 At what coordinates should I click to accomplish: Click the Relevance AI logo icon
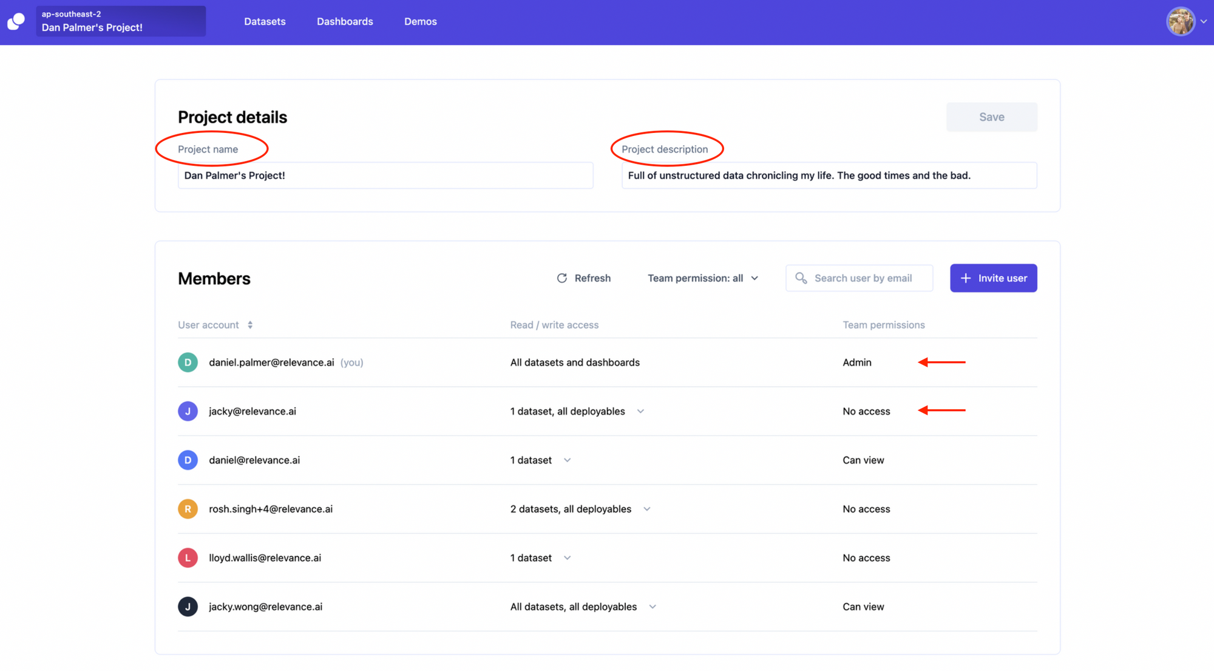coord(16,22)
